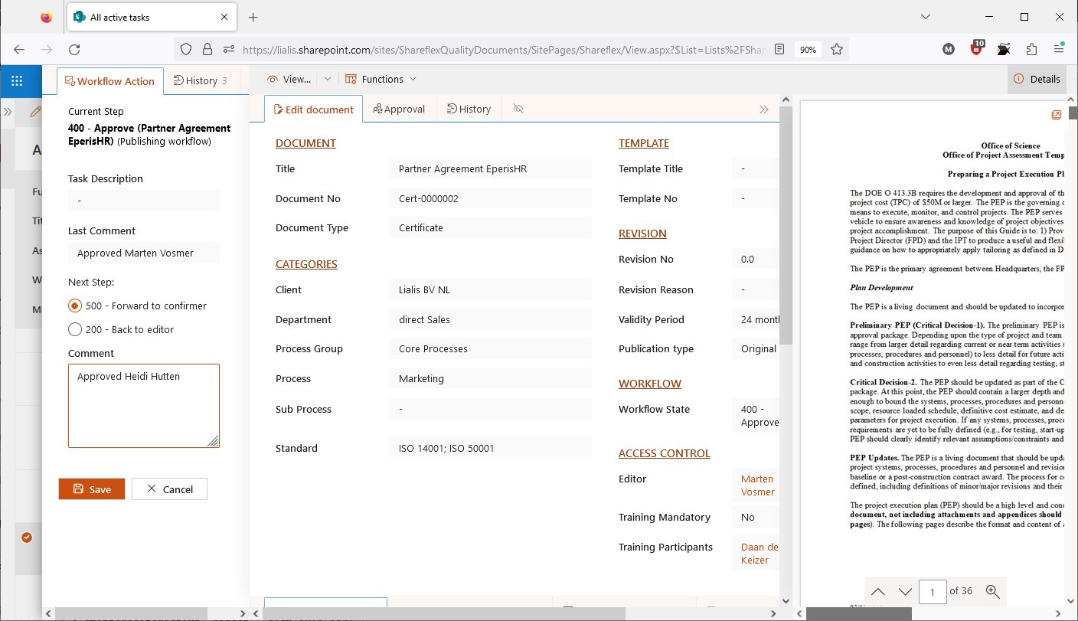Viewport: 1078px width, 621px height.
Task: Open the Firefox account avatar M
Action: click(x=949, y=49)
